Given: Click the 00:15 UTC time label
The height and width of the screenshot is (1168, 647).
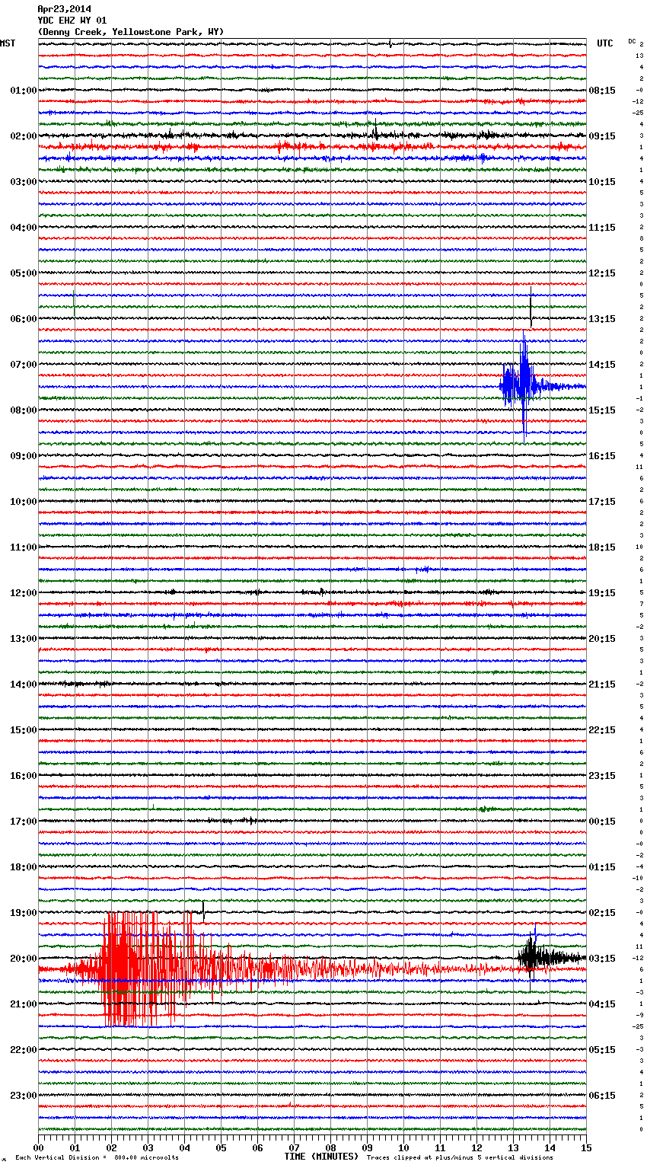Looking at the screenshot, I should point(602,822).
